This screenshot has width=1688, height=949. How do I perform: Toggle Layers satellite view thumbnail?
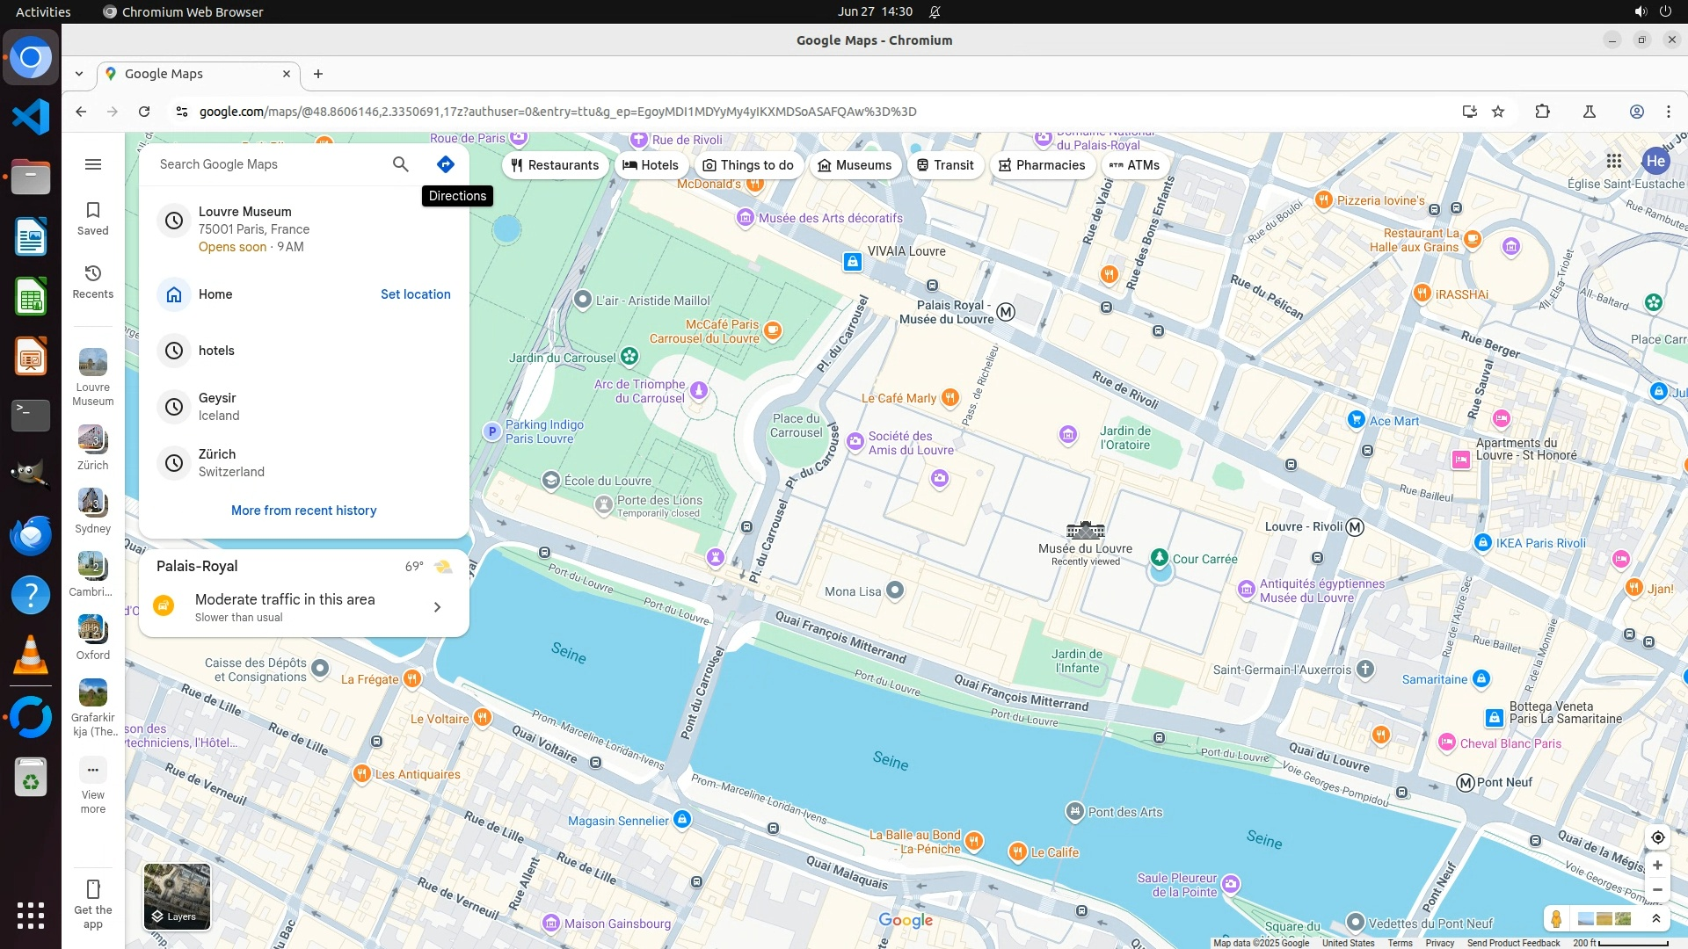177,896
